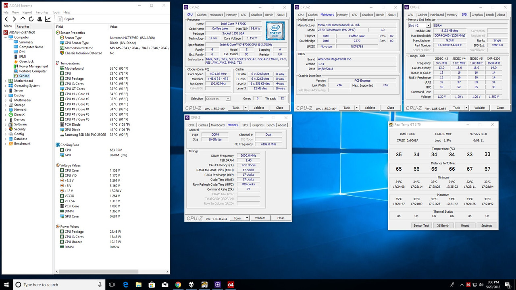The width and height of the screenshot is (516, 290).
Task: Open Overclock page in AIDA64 tree
Action: coord(26,62)
